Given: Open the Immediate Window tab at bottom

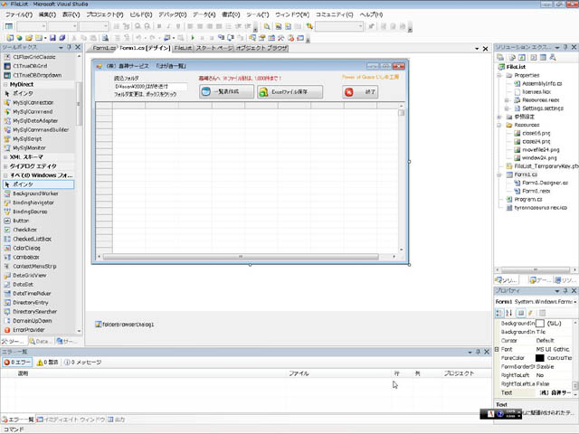Looking at the screenshot, I should pyautogui.click(x=71, y=420).
